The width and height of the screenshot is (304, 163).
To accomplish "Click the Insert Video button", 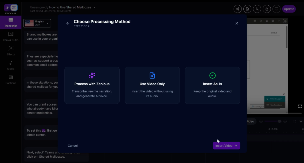I will click(226, 146).
